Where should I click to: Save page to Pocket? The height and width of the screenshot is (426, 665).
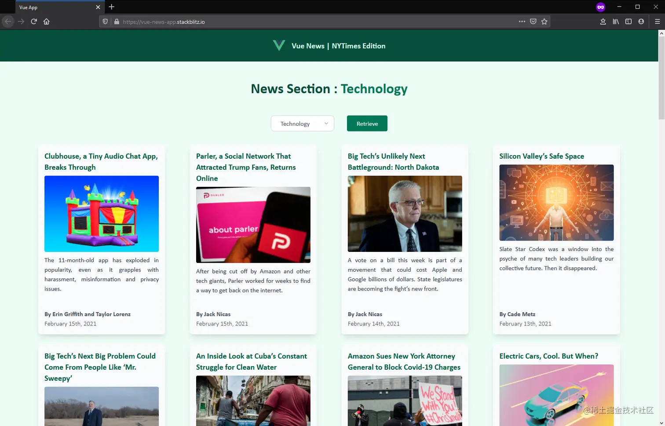pyautogui.click(x=533, y=21)
